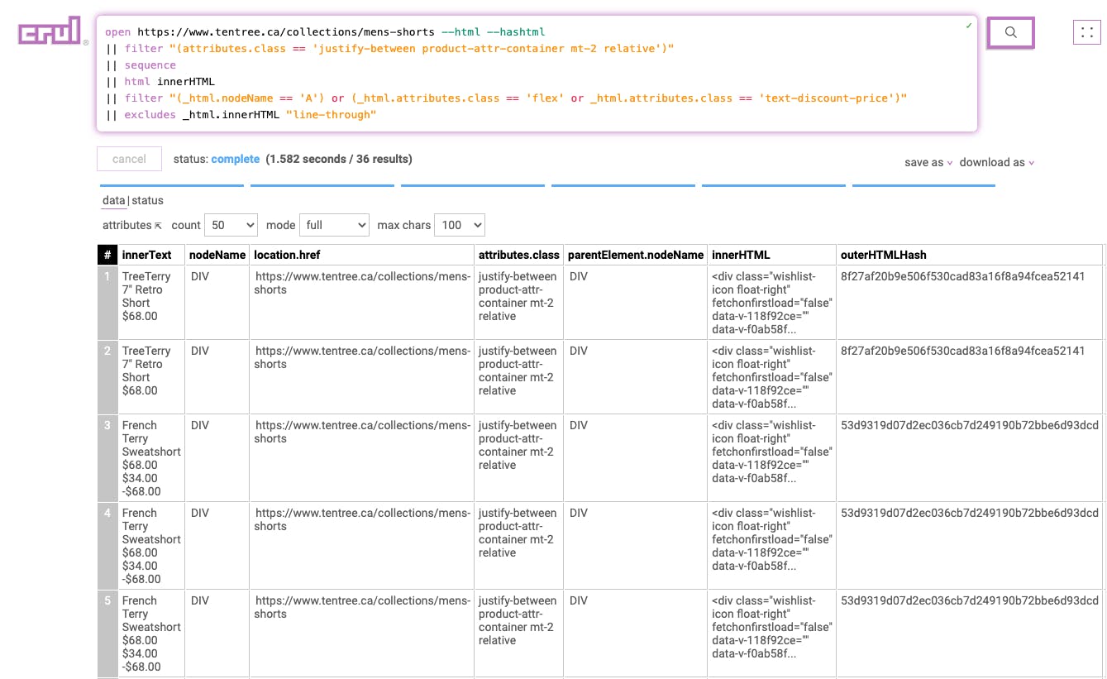Viewport: 1107px width, 679px height.
Task: Click the green checkmark in query editor
Action: click(x=969, y=26)
